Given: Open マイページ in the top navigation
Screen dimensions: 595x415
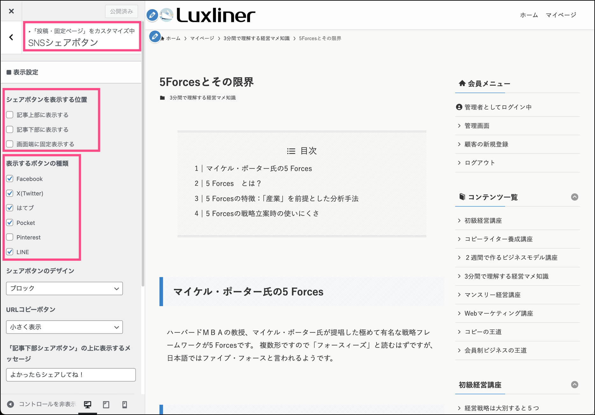Looking at the screenshot, I should 561,15.
